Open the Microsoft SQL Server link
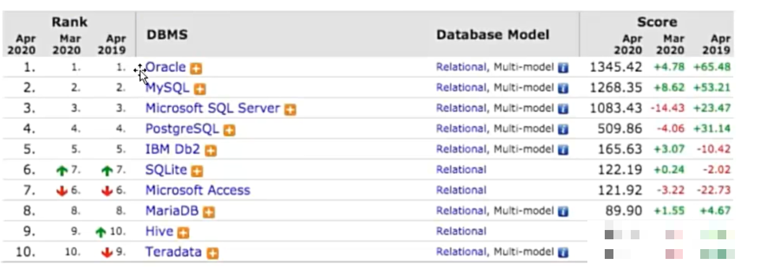Screen dimensions: 761x278 point(212,108)
